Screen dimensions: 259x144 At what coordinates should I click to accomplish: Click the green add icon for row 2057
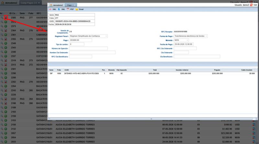point(6,133)
